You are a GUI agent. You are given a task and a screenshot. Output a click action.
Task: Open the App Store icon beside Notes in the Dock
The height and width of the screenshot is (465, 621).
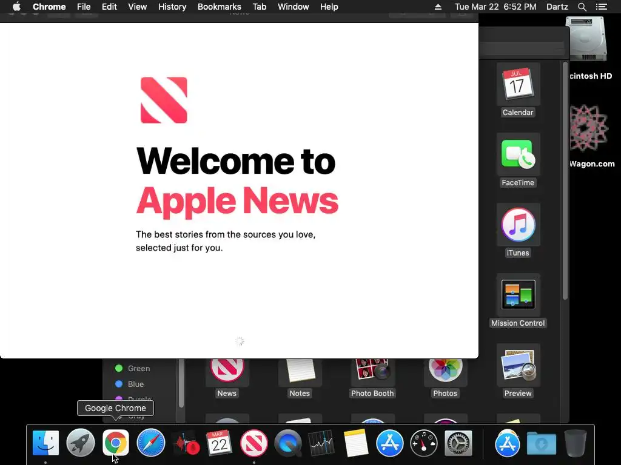click(x=389, y=443)
